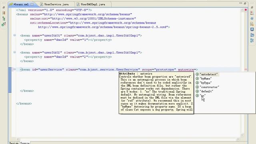Viewport: 256px width, 144px height.
Task: Click the Spring leaf icon on beans.xml tab
Action: [11, 4]
